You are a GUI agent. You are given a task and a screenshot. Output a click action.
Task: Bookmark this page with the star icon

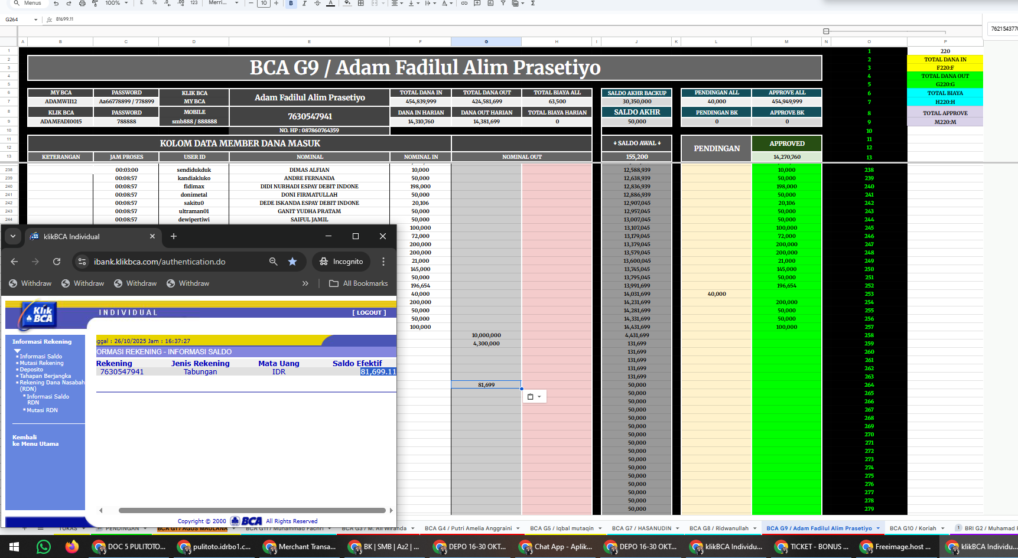pyautogui.click(x=292, y=262)
